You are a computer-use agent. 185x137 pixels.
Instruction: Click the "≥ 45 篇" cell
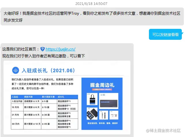click(x=49, y=124)
